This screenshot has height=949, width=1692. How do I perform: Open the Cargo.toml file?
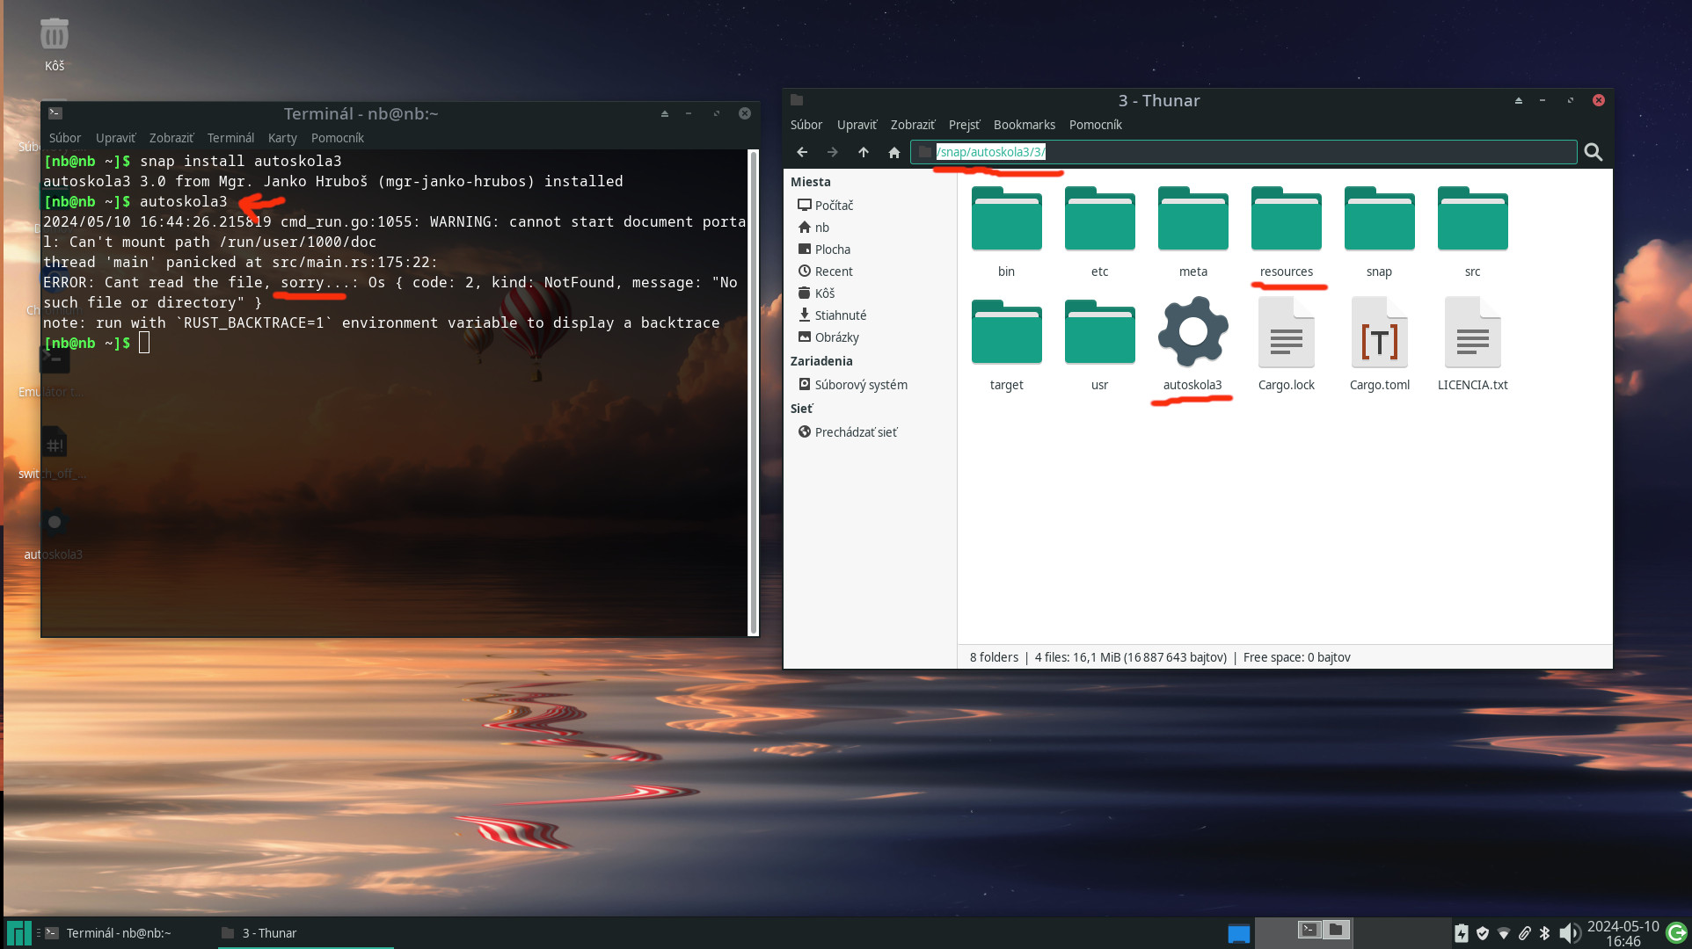pos(1379,333)
